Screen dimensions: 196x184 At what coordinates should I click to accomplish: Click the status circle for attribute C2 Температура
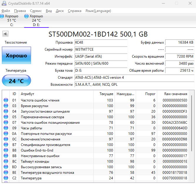[6, 178]
